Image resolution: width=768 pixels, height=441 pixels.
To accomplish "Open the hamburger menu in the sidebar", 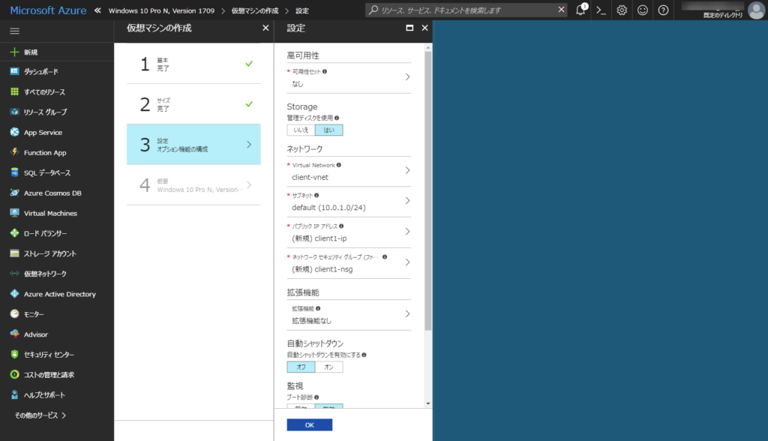I will pyautogui.click(x=15, y=31).
